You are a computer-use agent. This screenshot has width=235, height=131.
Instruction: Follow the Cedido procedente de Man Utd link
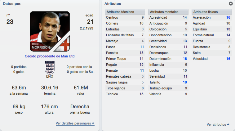click(x=50, y=56)
